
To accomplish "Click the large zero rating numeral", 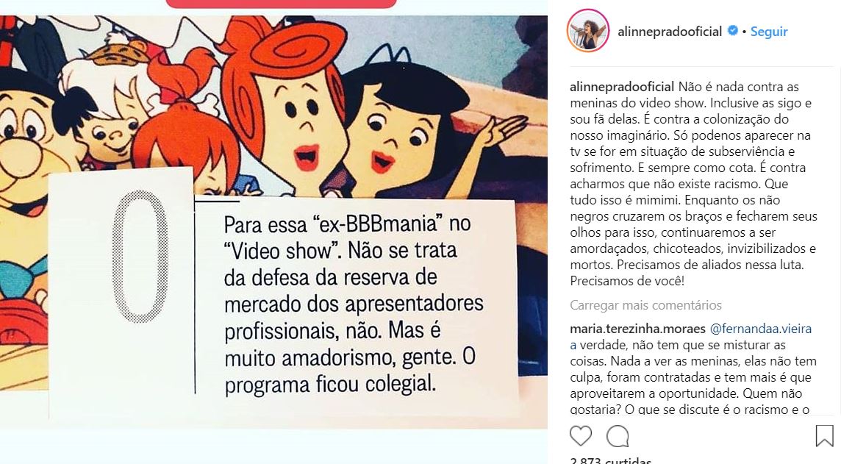I will coord(140,257).
